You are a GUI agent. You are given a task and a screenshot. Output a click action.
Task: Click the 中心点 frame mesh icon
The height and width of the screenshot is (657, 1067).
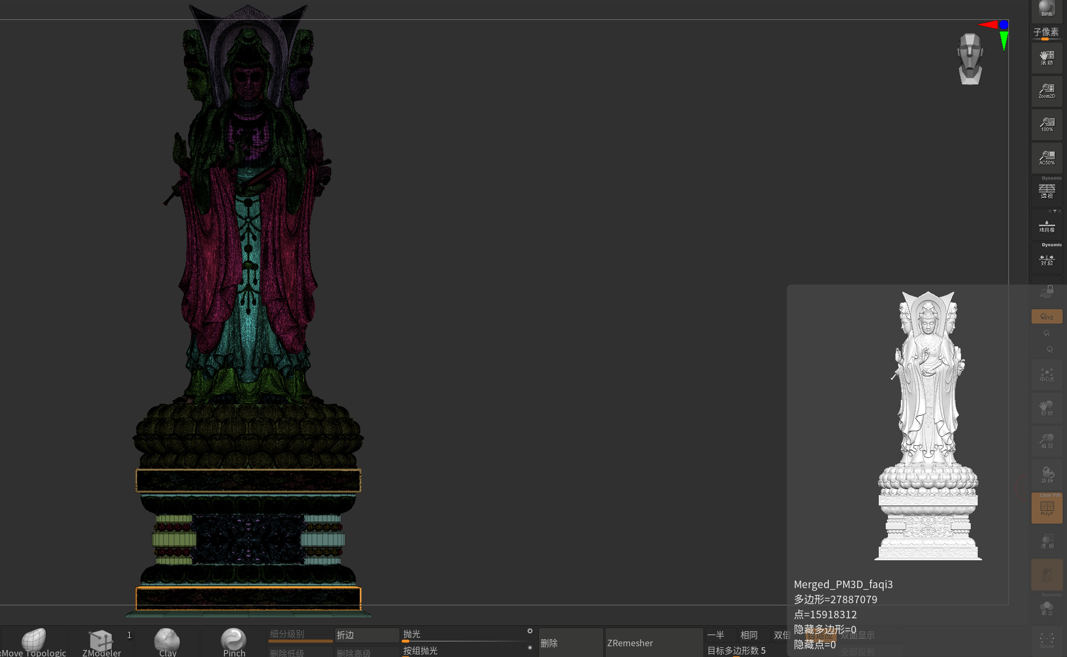pos(1047,375)
